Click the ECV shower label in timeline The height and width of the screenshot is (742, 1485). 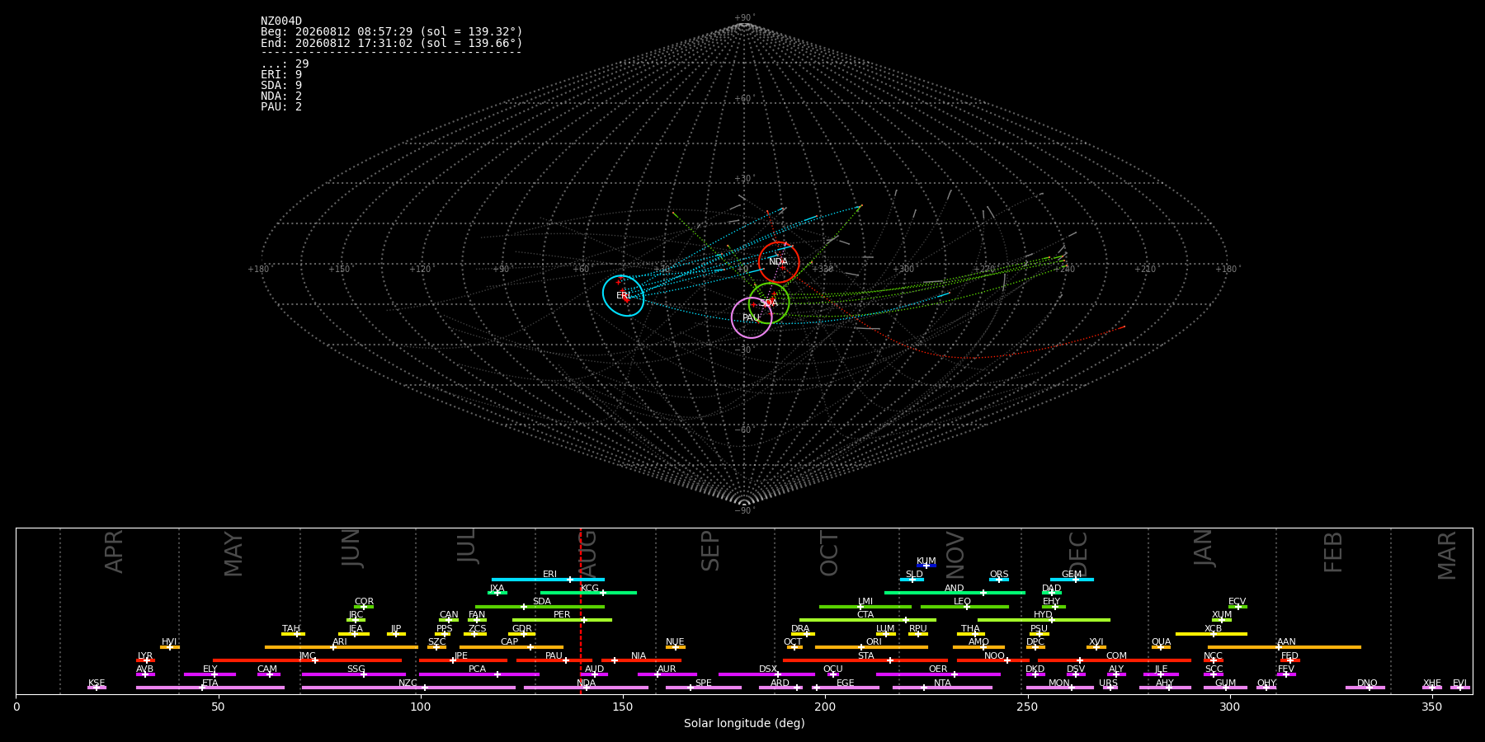pos(1237,602)
